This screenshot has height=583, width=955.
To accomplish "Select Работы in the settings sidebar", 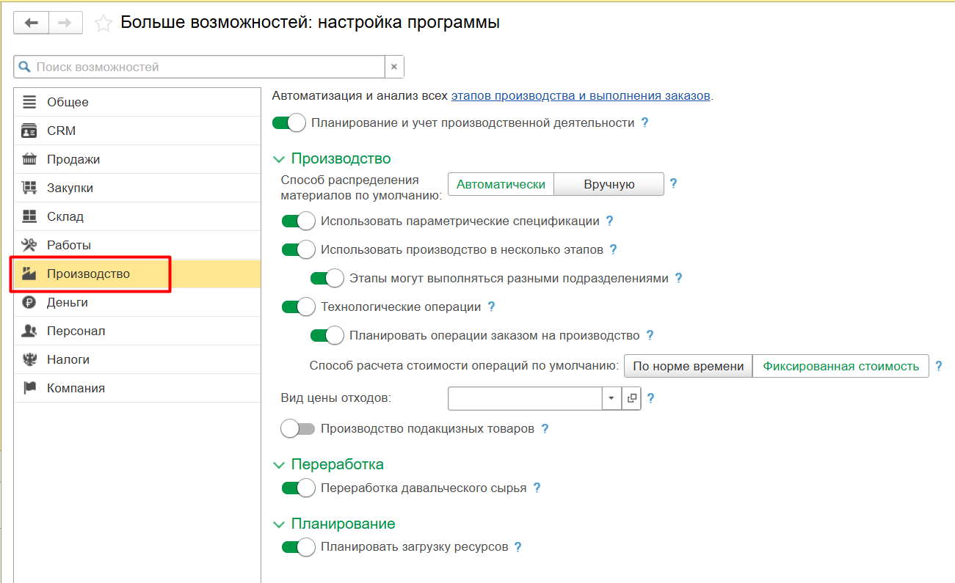I will coord(137,245).
